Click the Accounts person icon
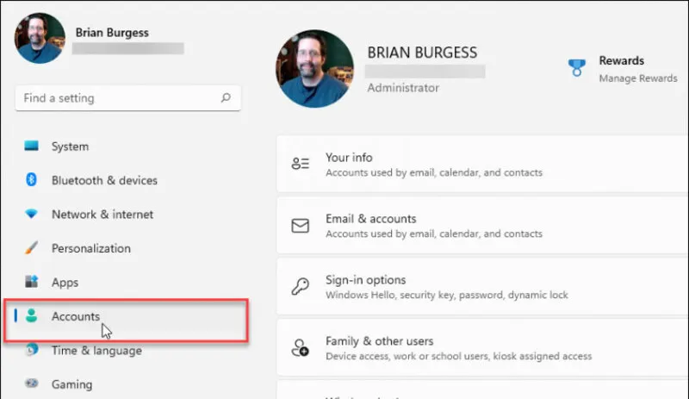This screenshot has width=689, height=399. (x=32, y=316)
